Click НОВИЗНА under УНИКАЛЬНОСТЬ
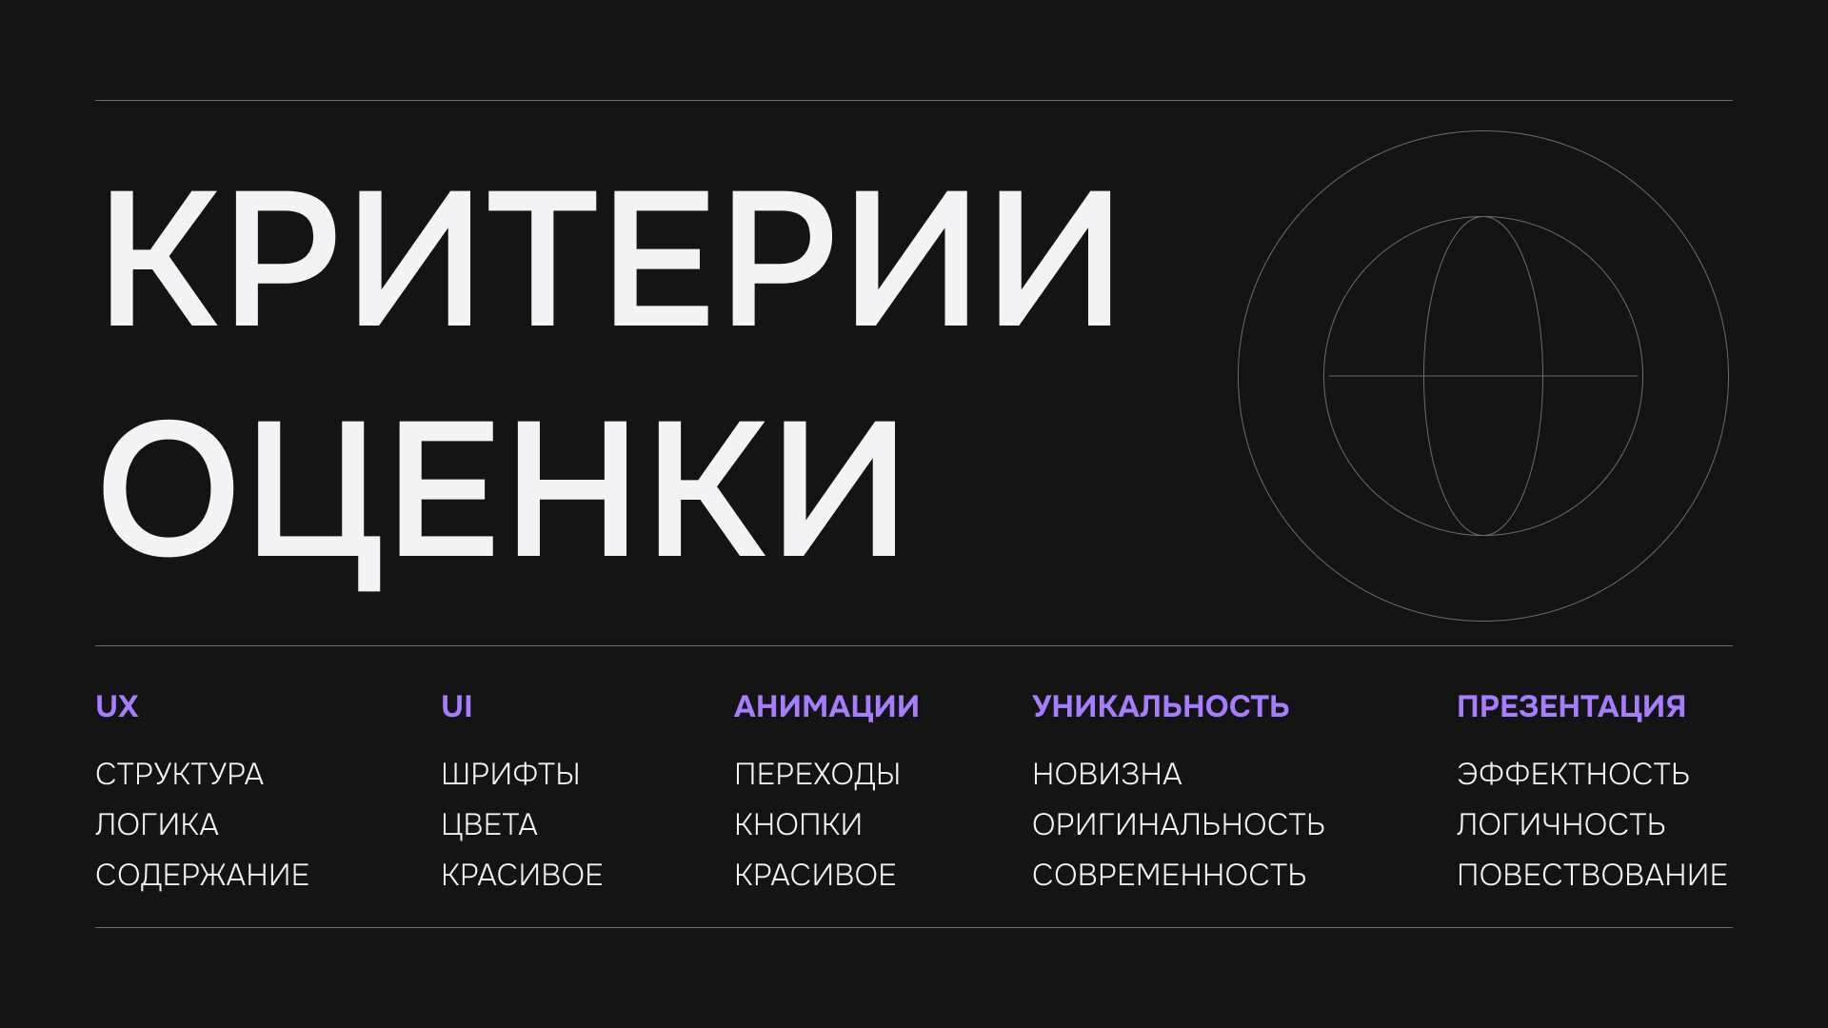The width and height of the screenshot is (1828, 1028). [1106, 775]
